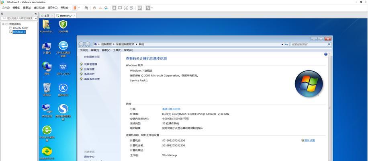The image size is (368, 161).
Task: Click 系统分级不可用 link
Action: point(171,109)
